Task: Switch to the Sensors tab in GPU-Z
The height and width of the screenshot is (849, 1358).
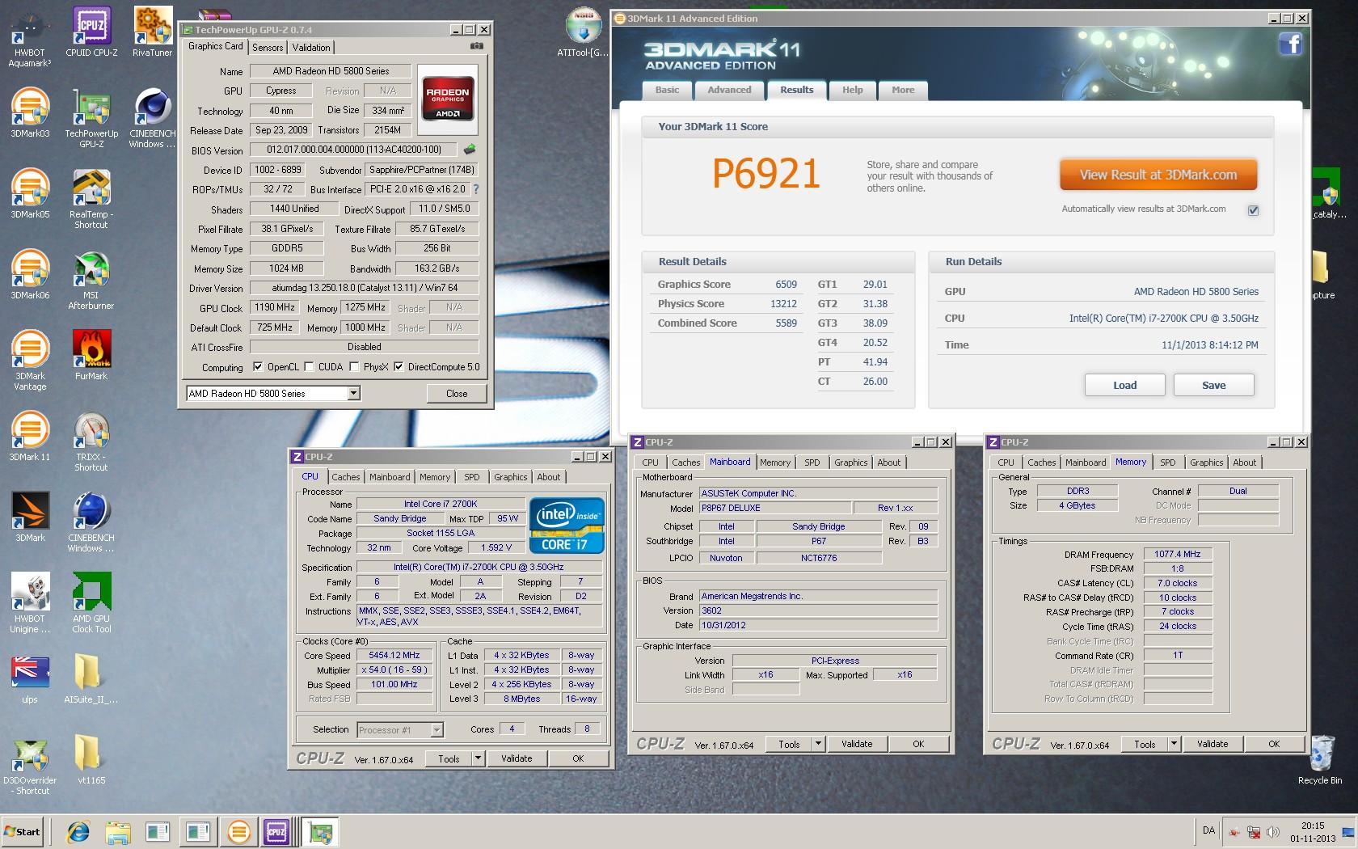Action: [268, 48]
